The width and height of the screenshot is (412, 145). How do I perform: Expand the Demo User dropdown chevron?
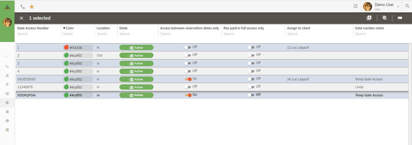coord(398,6)
